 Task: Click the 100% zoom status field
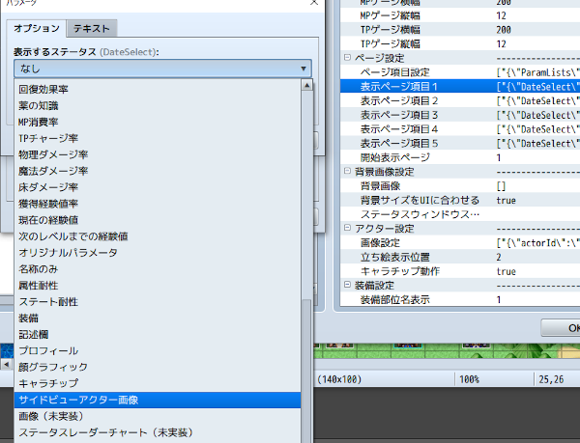470,379
